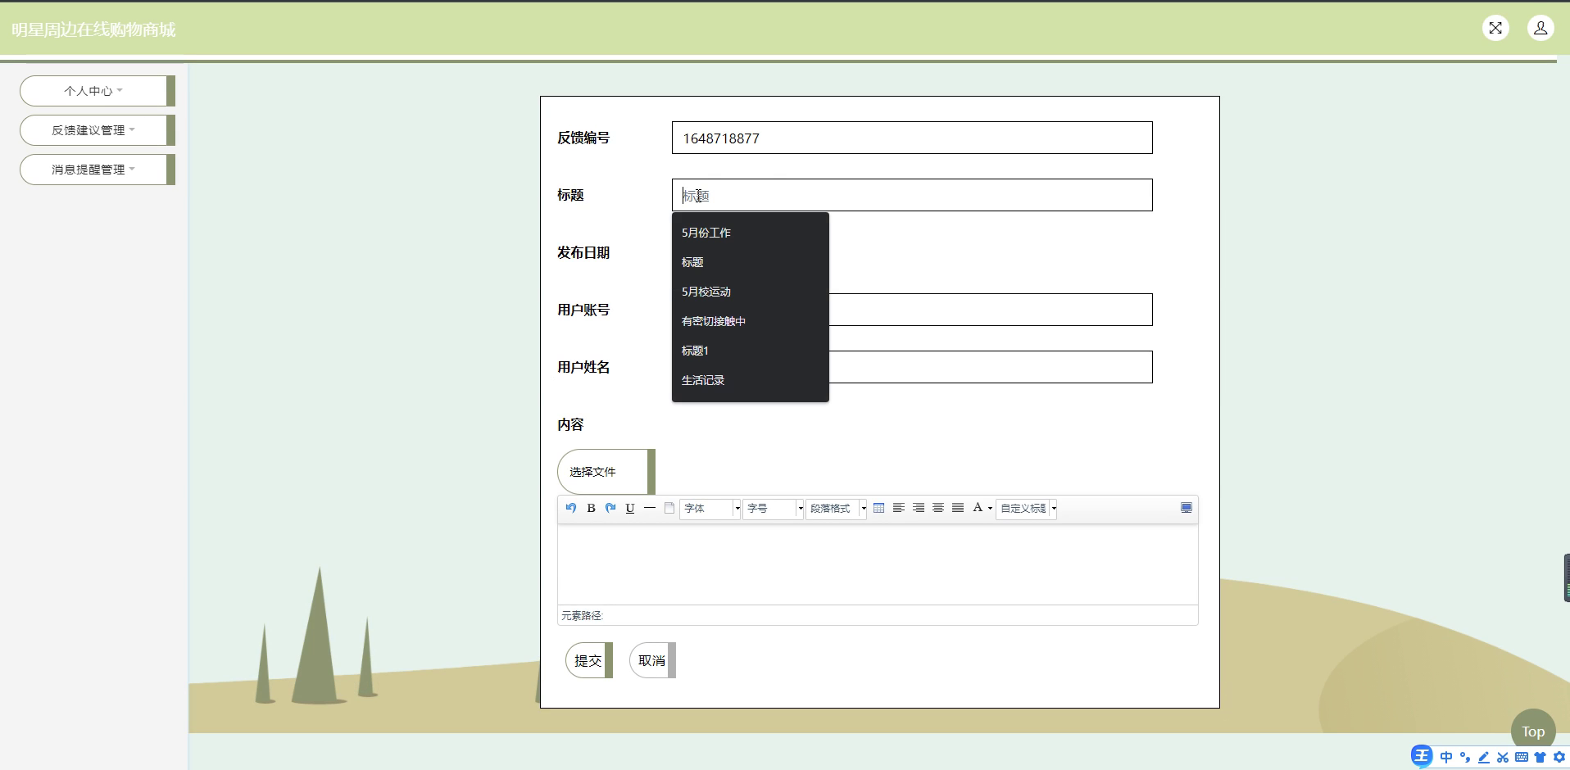
Task: Insert a table in the editor
Action: (x=878, y=508)
